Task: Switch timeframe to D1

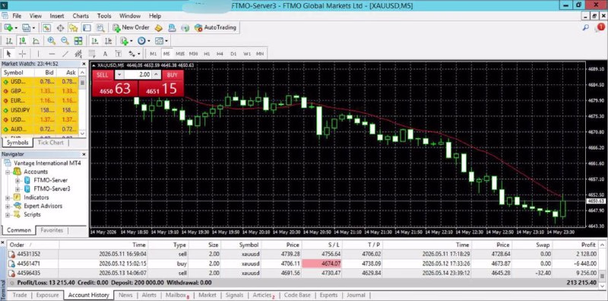Action: coord(233,53)
